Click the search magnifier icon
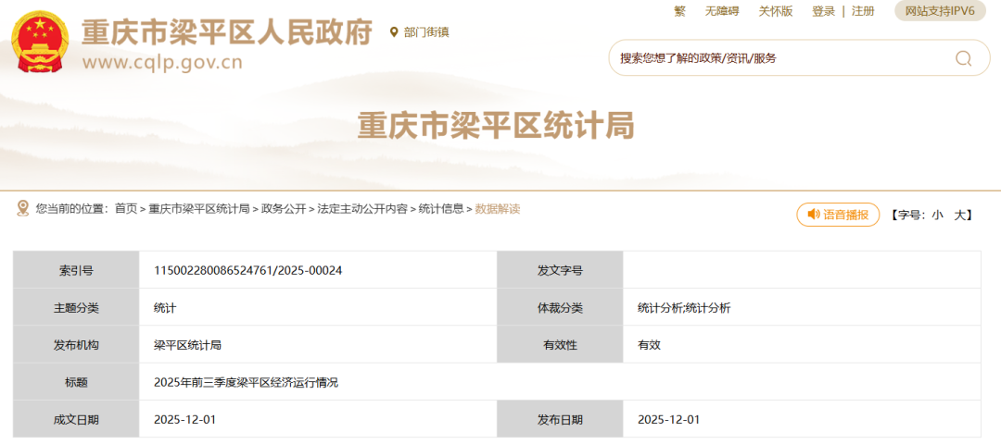Viewport: 1001px width, 444px height. 963,58
